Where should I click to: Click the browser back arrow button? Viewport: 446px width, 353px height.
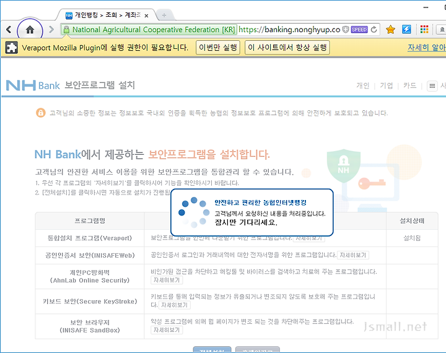coord(9,29)
